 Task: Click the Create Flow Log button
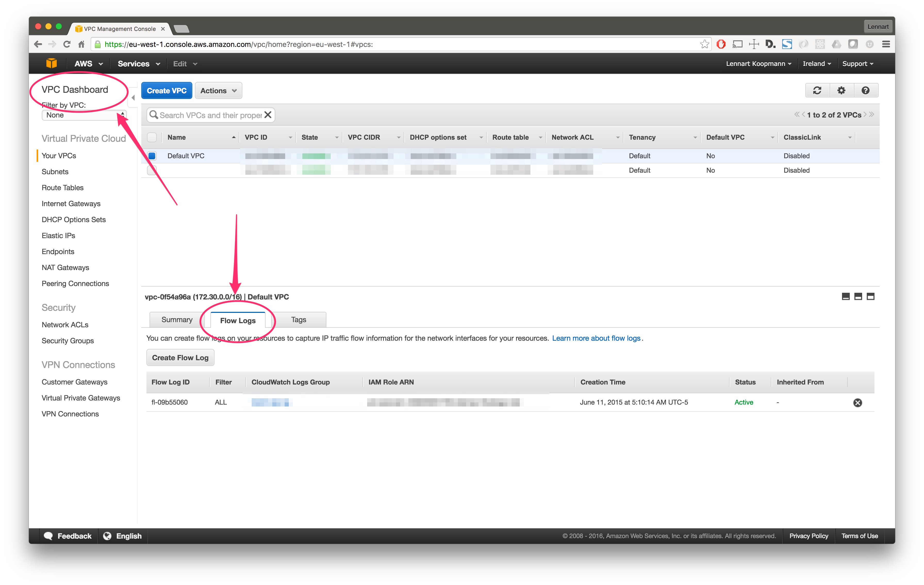pyautogui.click(x=180, y=357)
